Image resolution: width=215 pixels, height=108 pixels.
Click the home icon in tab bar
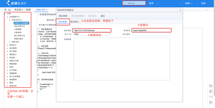point(5,10)
